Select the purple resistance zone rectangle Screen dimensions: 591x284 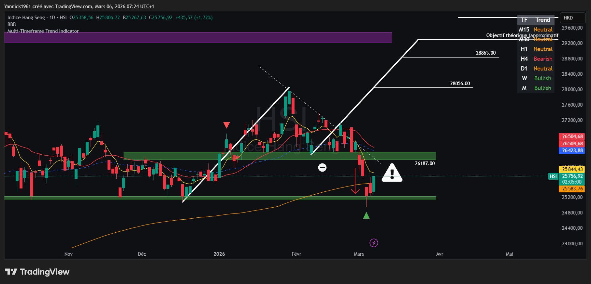pos(198,37)
